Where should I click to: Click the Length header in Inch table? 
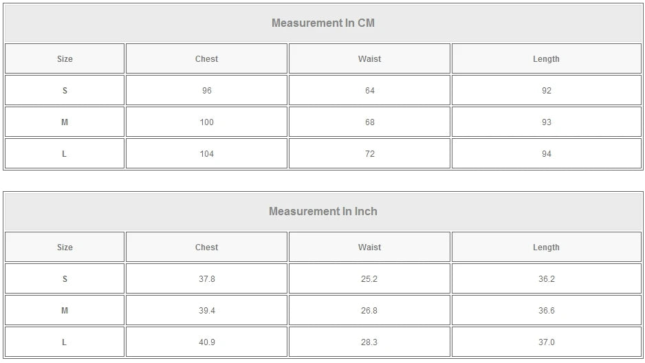tap(546, 247)
